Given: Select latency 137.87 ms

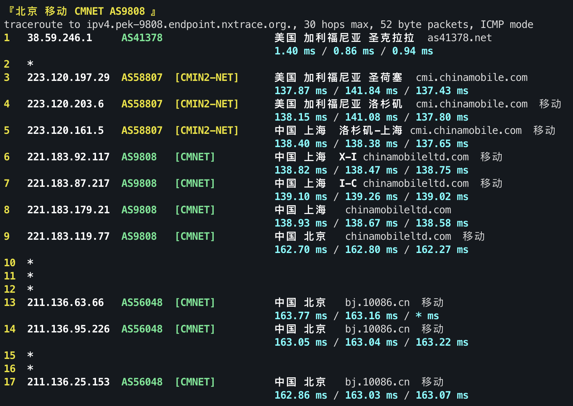Looking at the screenshot, I should (x=301, y=91).
